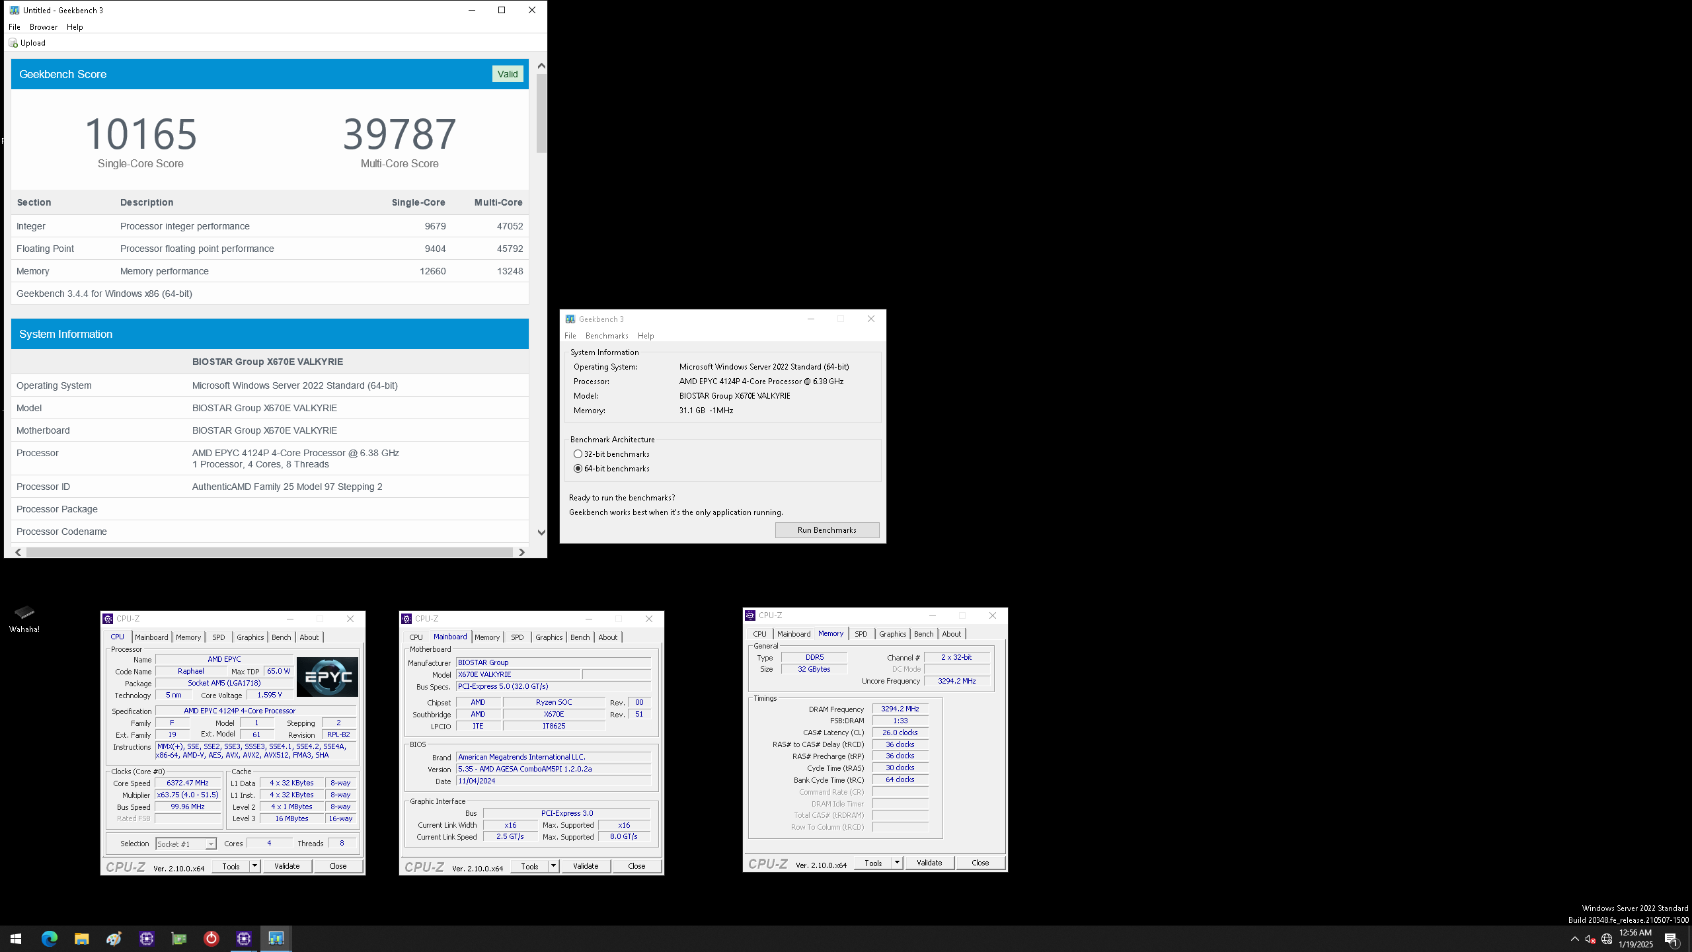Click the Valid badge in Geekbench Score
This screenshot has width=1692, height=952.
[508, 74]
